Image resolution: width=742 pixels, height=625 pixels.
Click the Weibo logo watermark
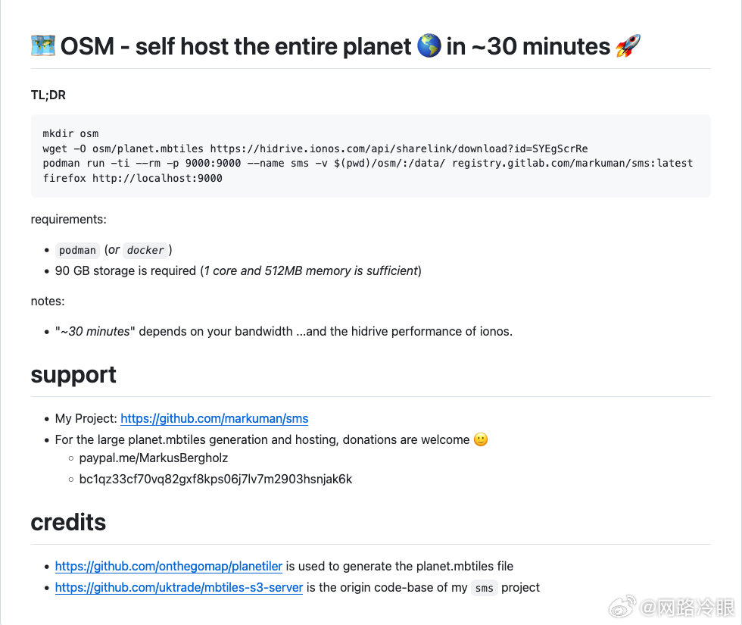[x=622, y=607]
